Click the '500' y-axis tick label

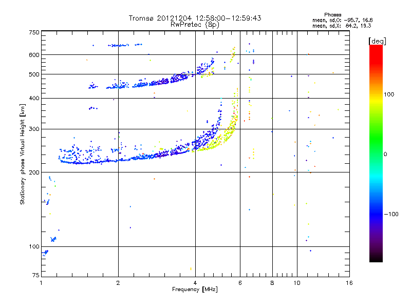(x=34, y=74)
